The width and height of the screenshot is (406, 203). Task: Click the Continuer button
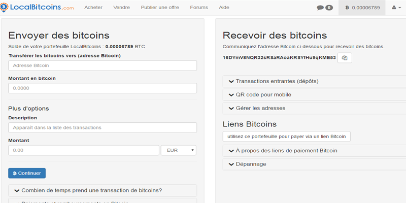pyautogui.click(x=27, y=173)
